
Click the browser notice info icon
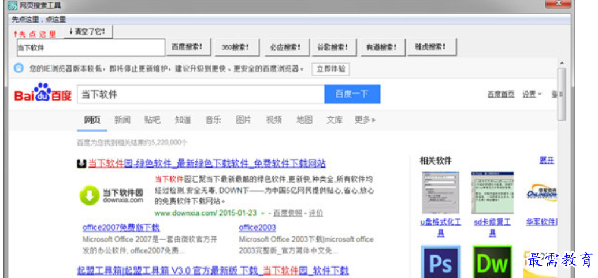[19, 69]
